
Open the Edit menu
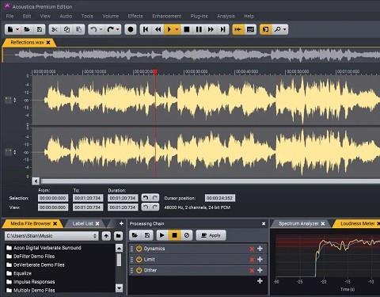click(27, 16)
